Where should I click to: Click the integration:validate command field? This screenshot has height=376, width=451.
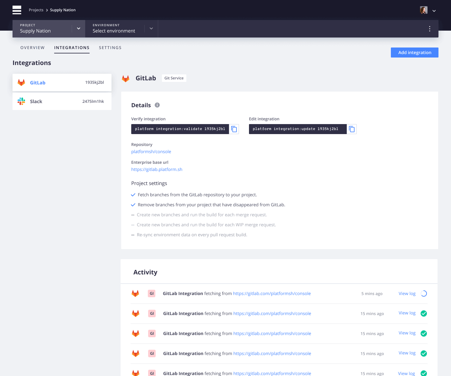[x=180, y=129]
